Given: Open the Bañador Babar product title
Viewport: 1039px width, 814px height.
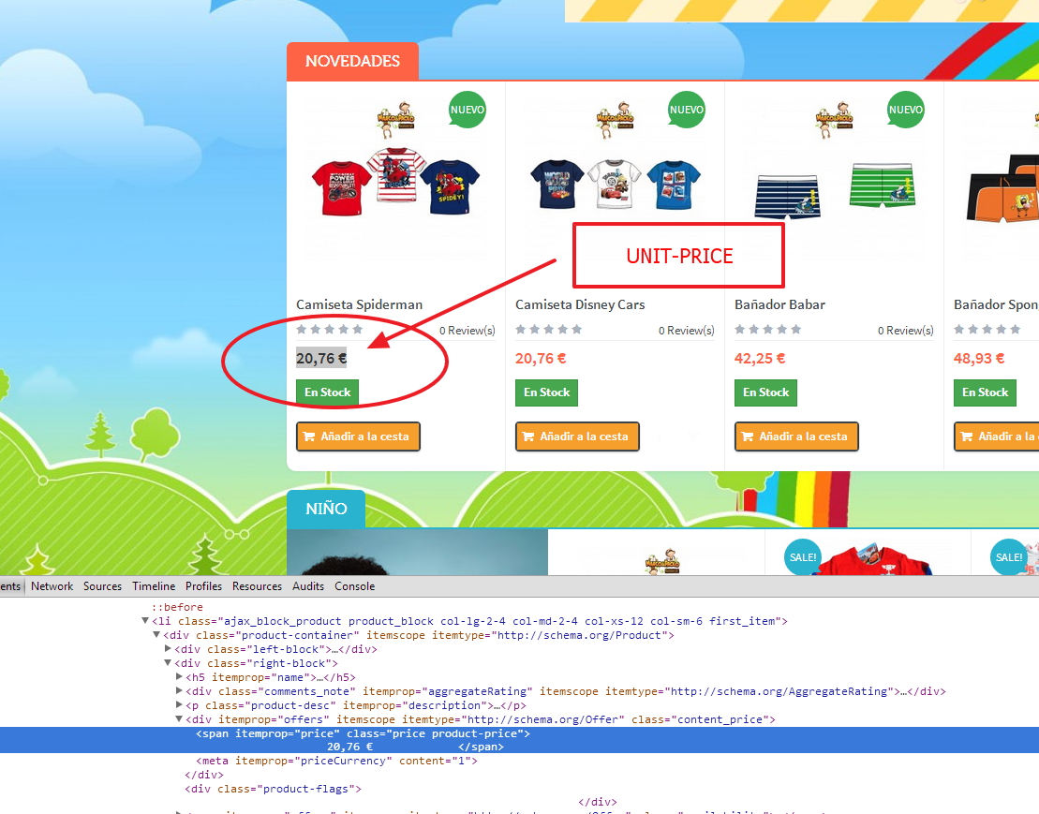Looking at the screenshot, I should tap(779, 304).
